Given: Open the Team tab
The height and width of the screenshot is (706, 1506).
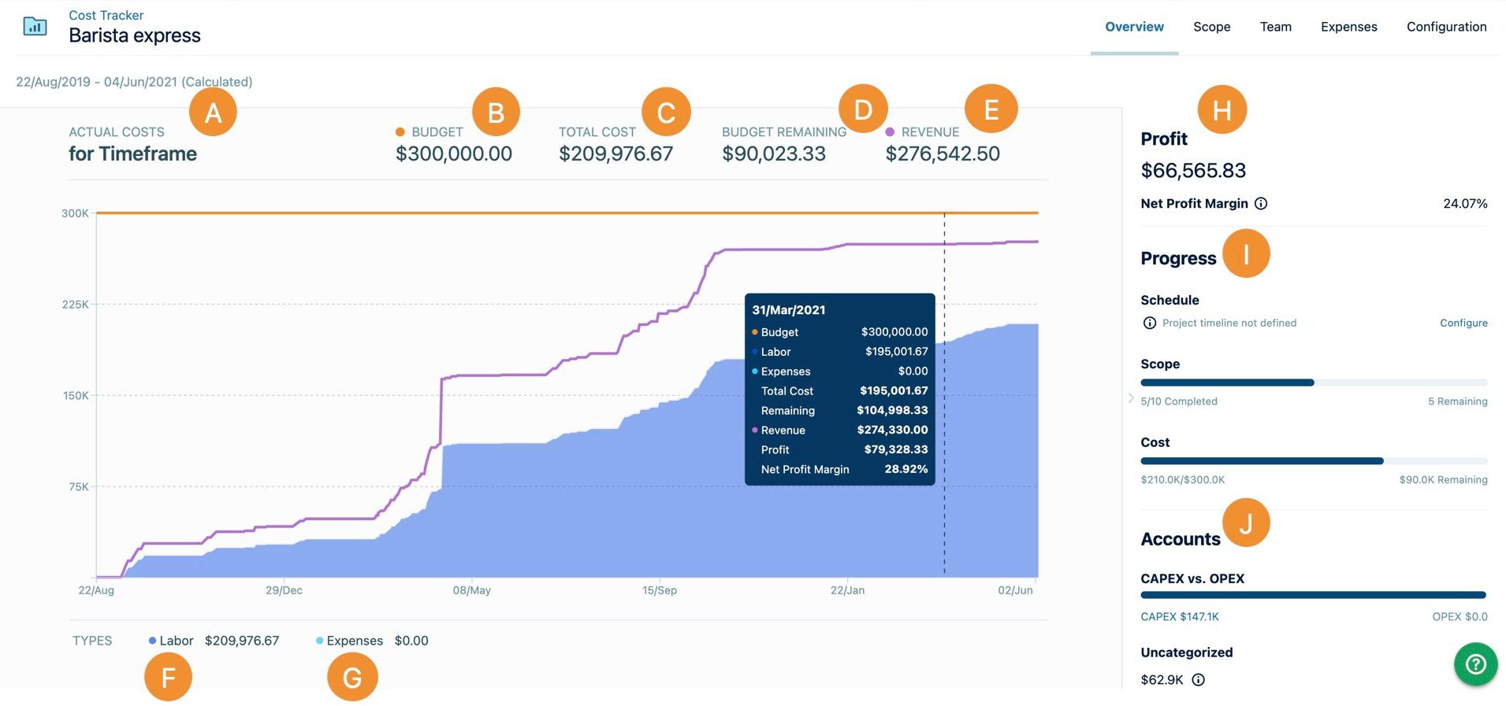Looking at the screenshot, I should 1275,26.
